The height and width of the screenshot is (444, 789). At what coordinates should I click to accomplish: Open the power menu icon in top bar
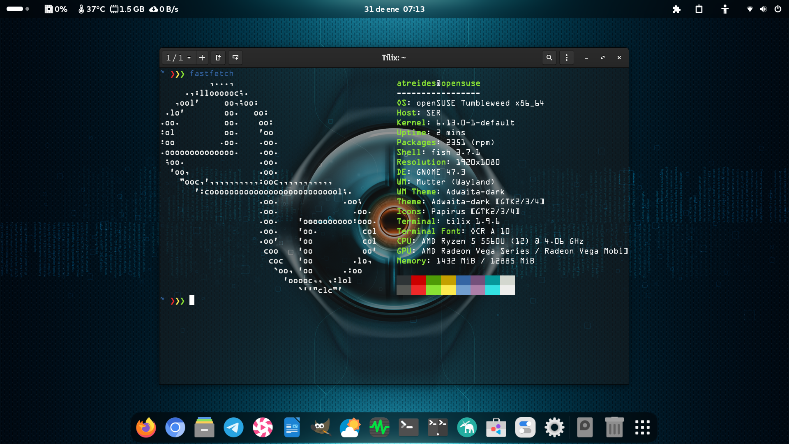[x=778, y=9]
